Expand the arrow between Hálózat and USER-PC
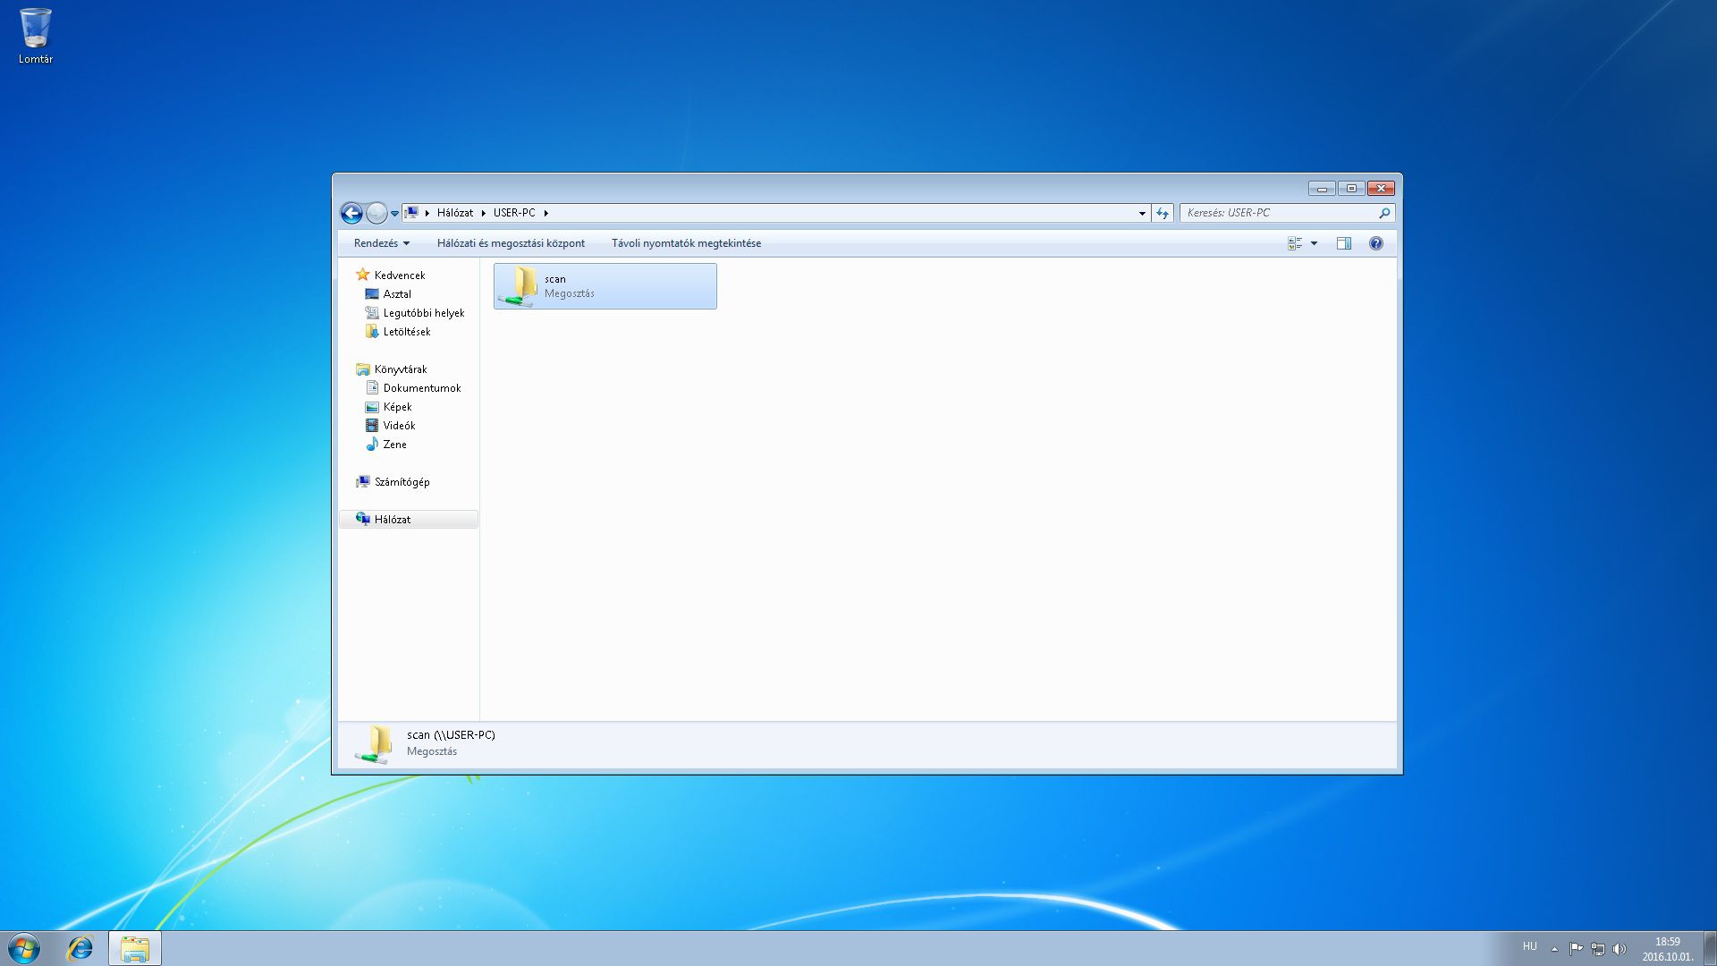 pos(483,213)
